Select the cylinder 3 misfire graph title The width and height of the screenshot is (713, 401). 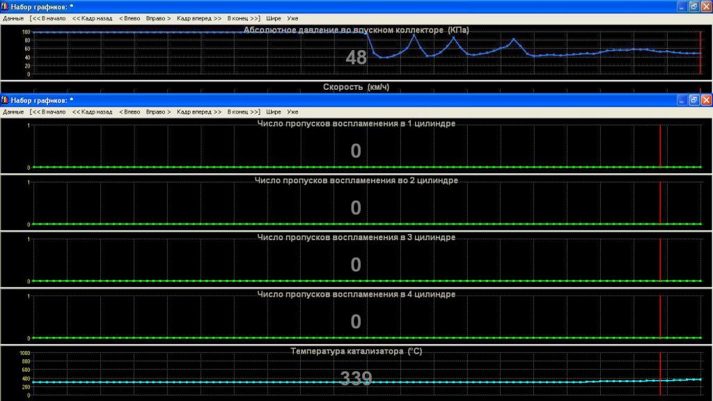356,237
